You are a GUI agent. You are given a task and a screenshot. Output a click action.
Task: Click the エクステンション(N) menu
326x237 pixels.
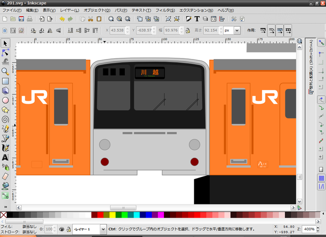[196, 10]
